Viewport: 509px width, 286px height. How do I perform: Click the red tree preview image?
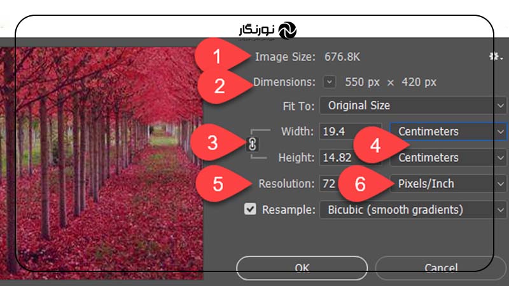(101, 163)
